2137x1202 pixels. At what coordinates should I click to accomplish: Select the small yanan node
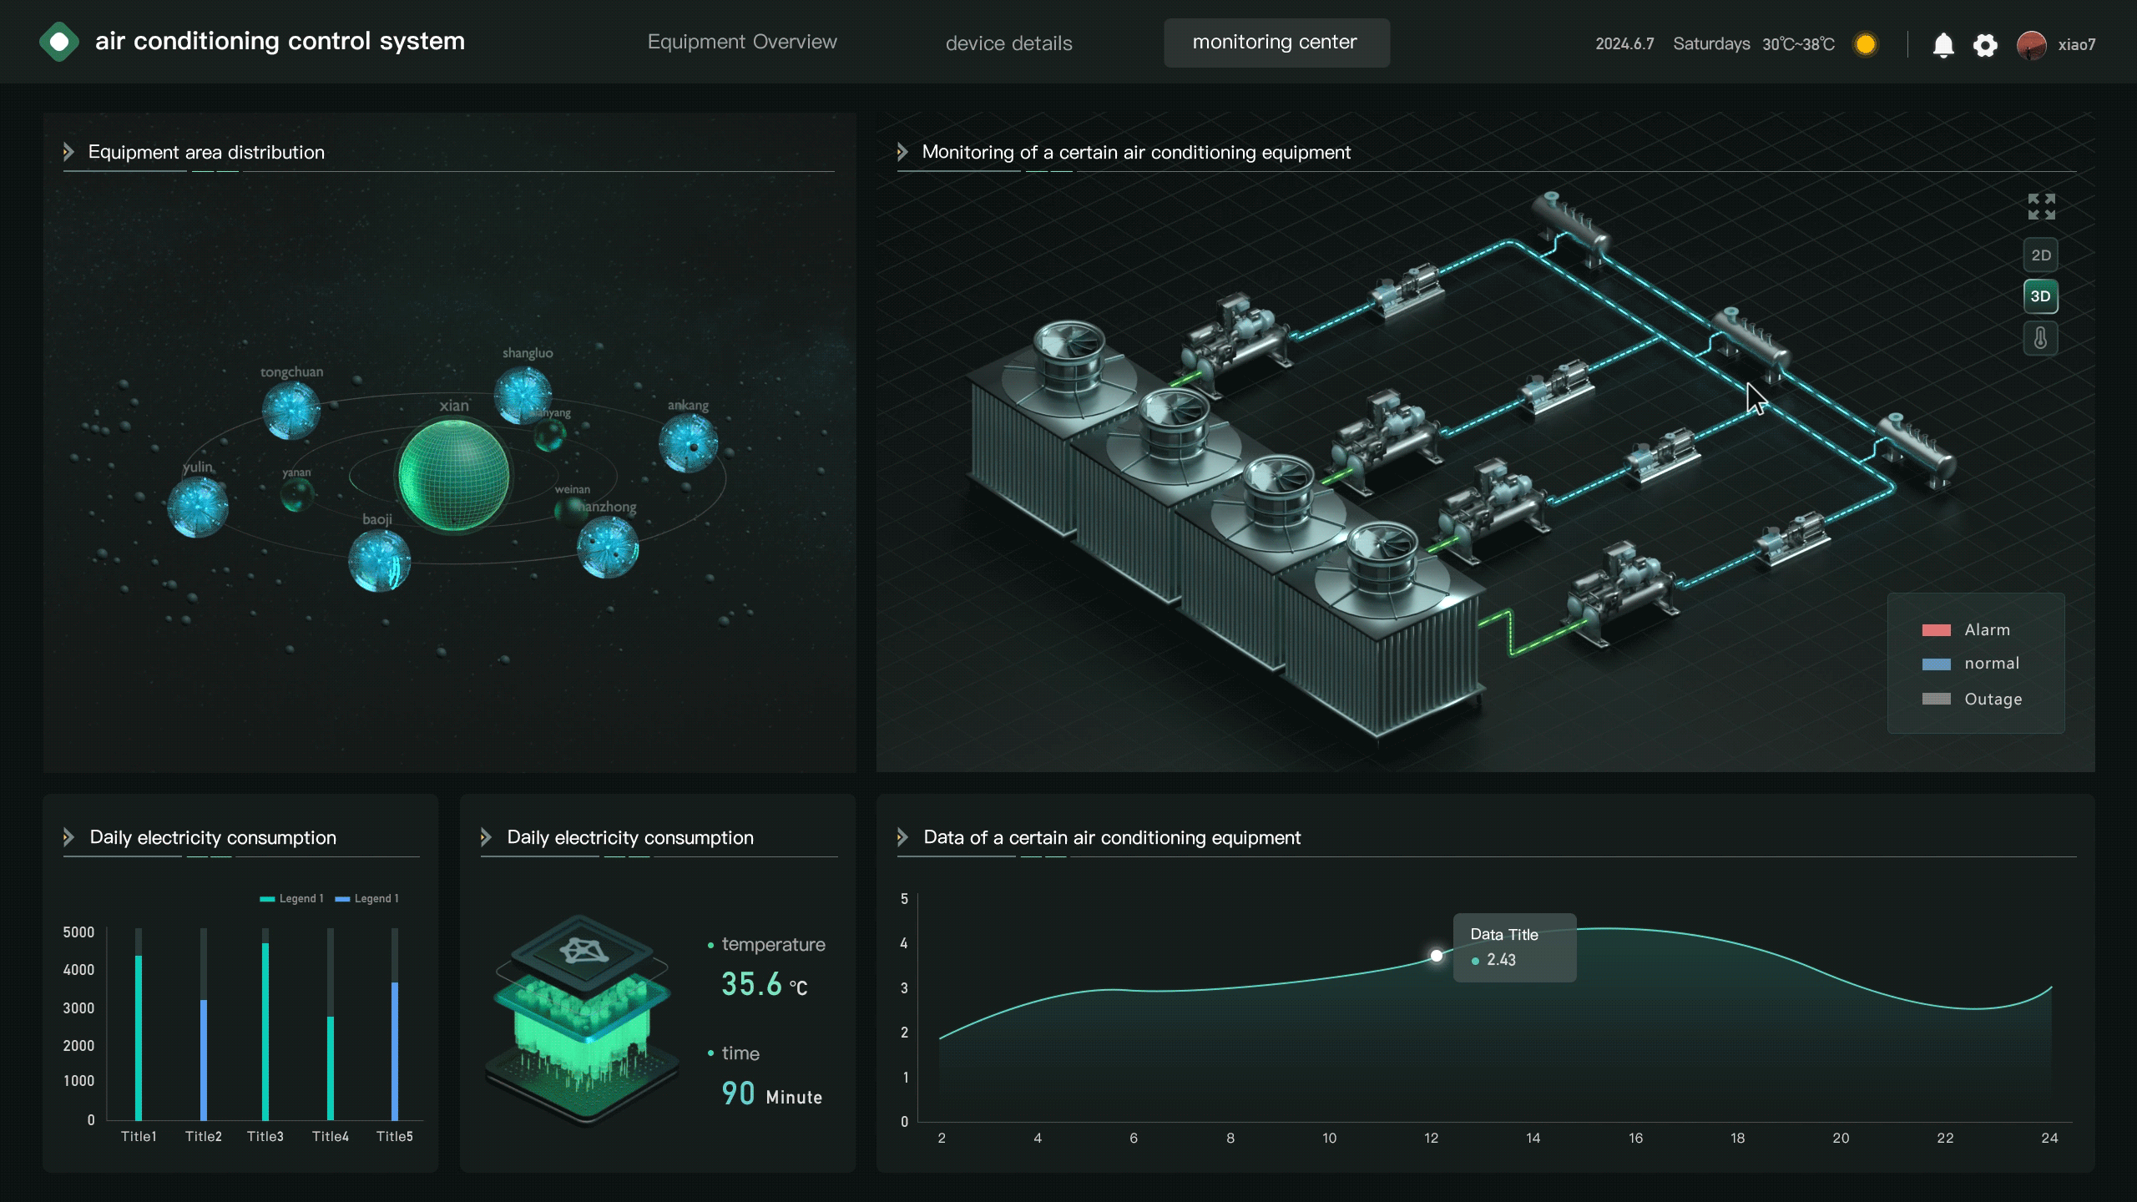click(296, 495)
